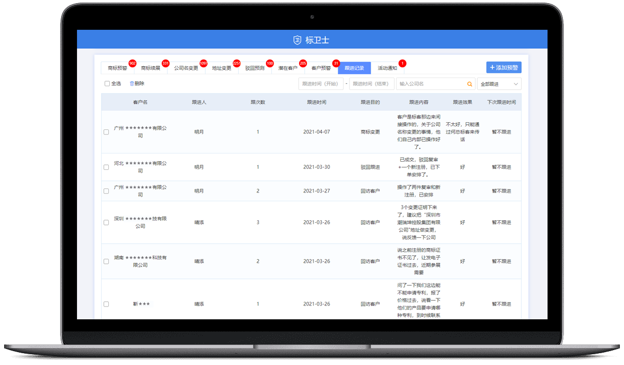The image size is (624, 365).
Task: Click the 输入公司名 search field
Action: point(430,84)
